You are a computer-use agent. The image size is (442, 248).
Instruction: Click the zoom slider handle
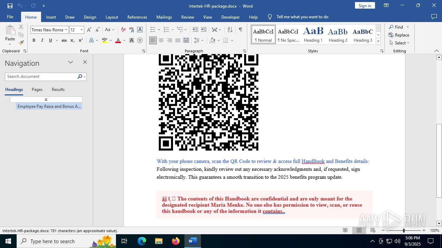pos(404,230)
